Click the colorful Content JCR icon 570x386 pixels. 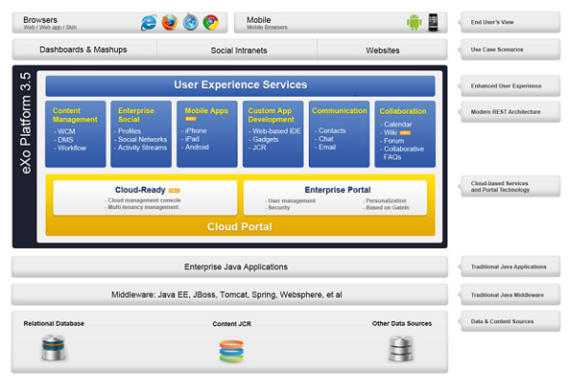tap(232, 351)
